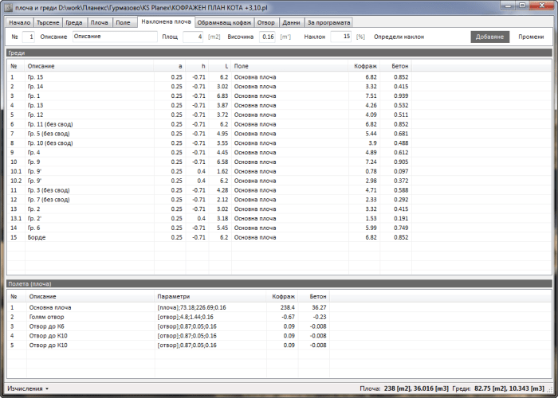Click the application icon in title bar

click(7, 6)
